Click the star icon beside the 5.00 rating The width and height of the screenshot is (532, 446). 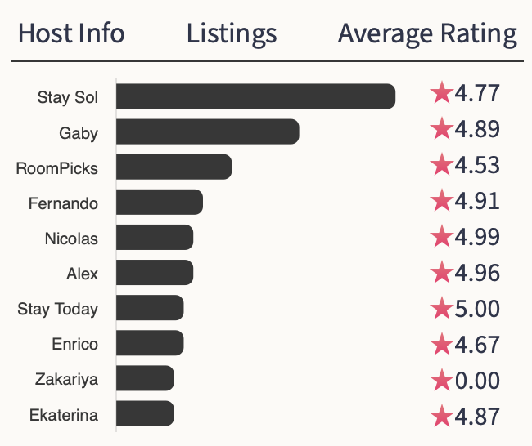pyautogui.click(x=441, y=309)
